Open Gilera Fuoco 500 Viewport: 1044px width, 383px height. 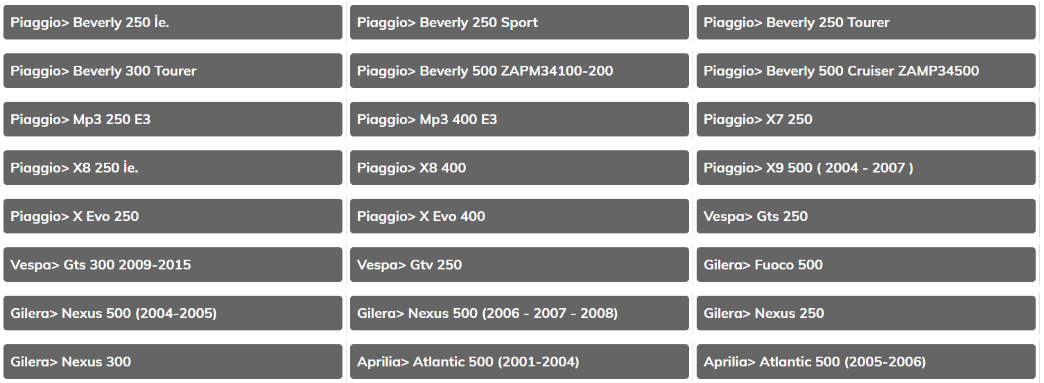[x=866, y=265]
